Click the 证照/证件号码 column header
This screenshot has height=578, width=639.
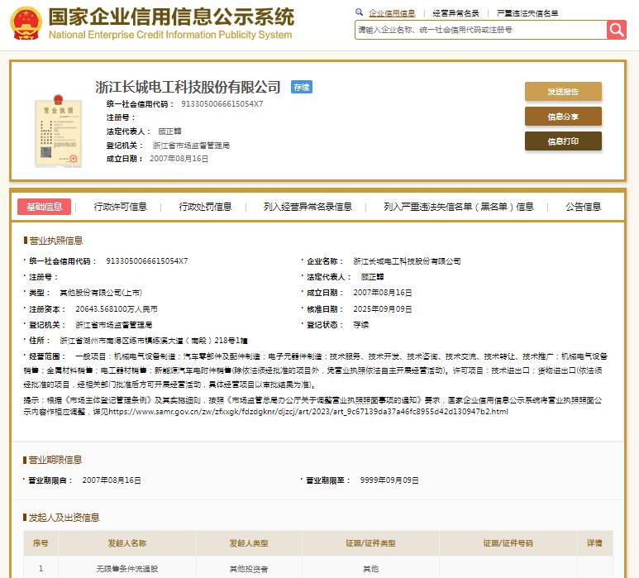click(508, 543)
